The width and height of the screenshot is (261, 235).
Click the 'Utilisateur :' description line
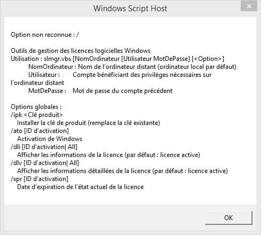point(120,75)
